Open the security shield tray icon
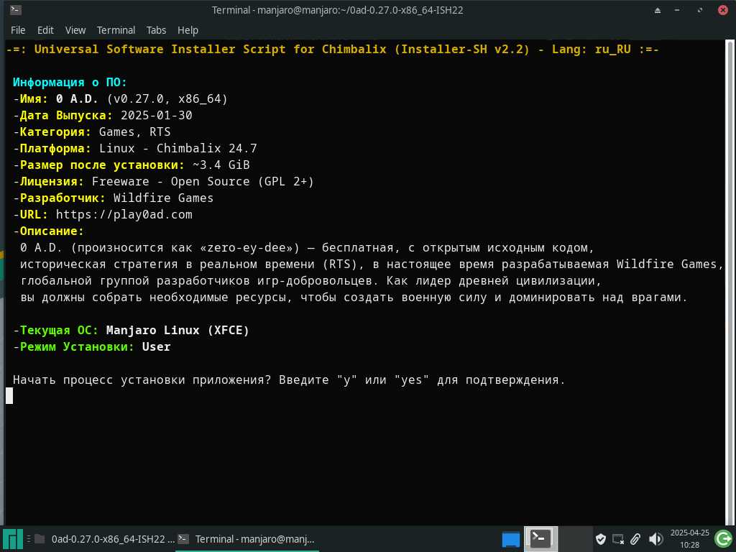 coord(600,539)
